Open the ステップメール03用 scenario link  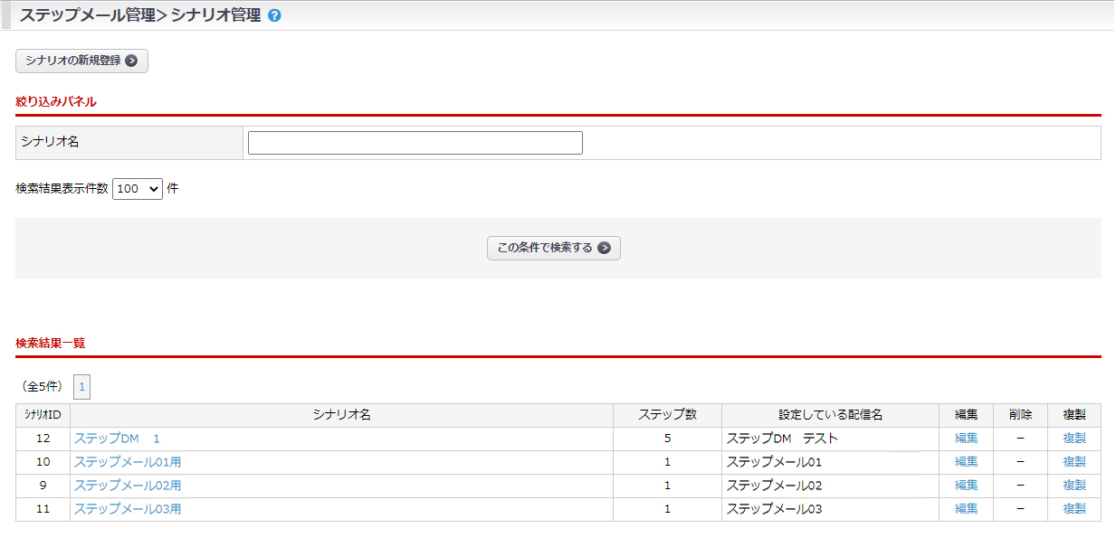point(128,509)
